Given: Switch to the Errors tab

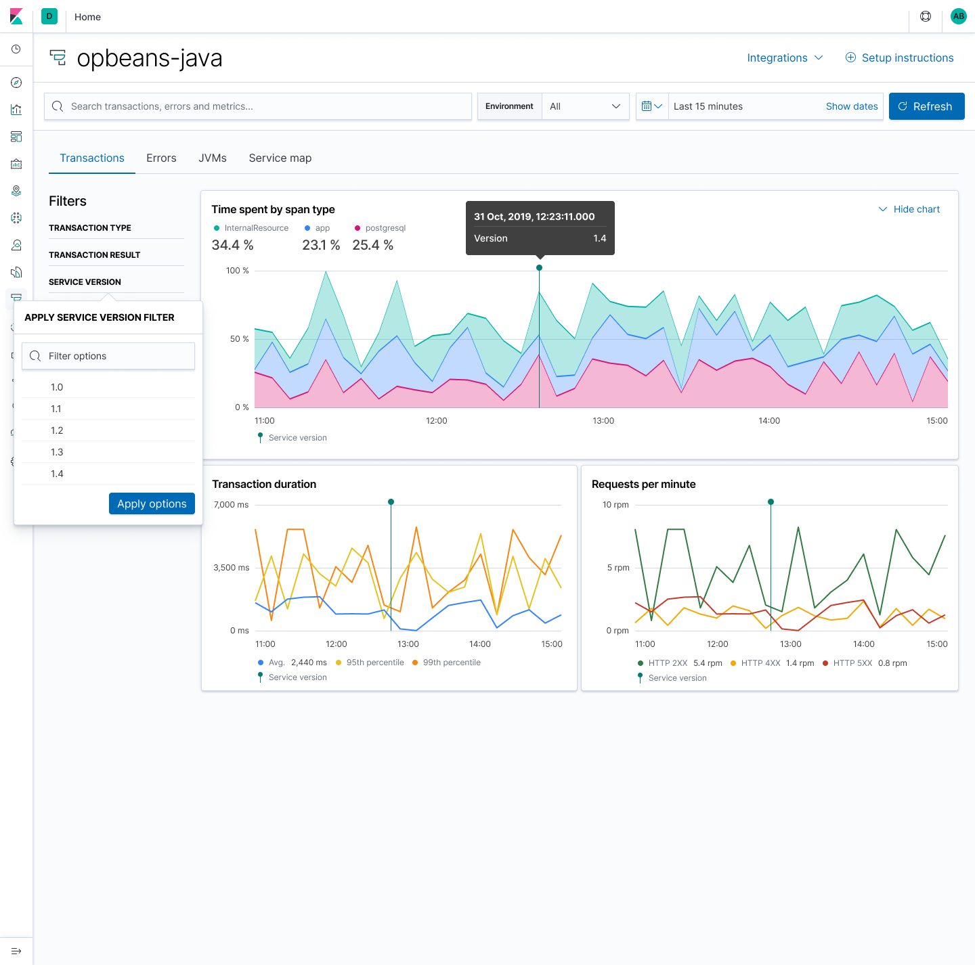Looking at the screenshot, I should [x=161, y=158].
